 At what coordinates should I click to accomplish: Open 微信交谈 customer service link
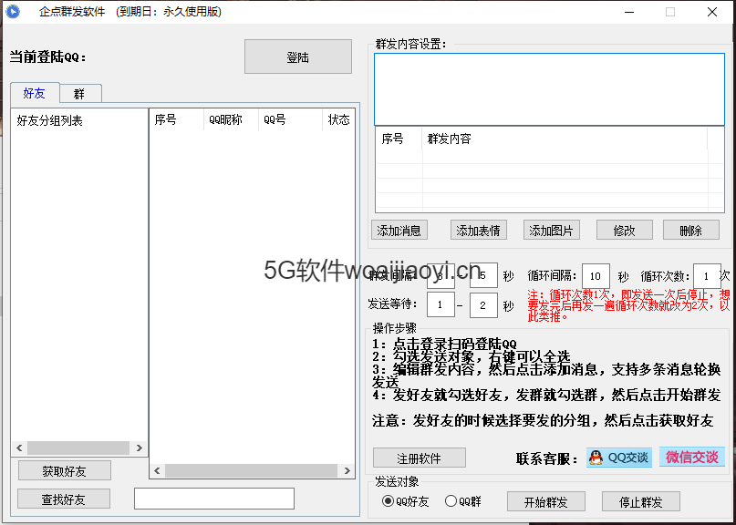[x=692, y=457]
